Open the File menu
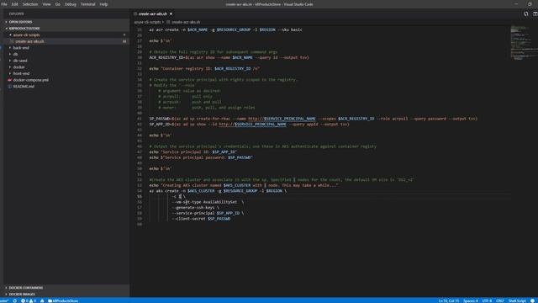This screenshot has height=303, width=538. (4, 4)
